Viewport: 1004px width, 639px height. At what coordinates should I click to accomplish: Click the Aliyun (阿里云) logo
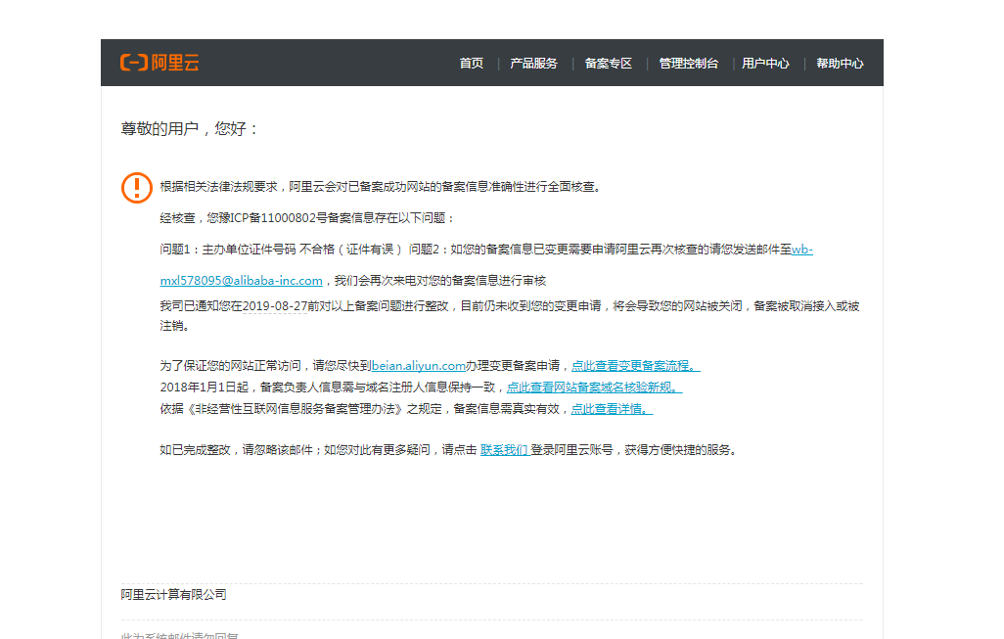[160, 62]
